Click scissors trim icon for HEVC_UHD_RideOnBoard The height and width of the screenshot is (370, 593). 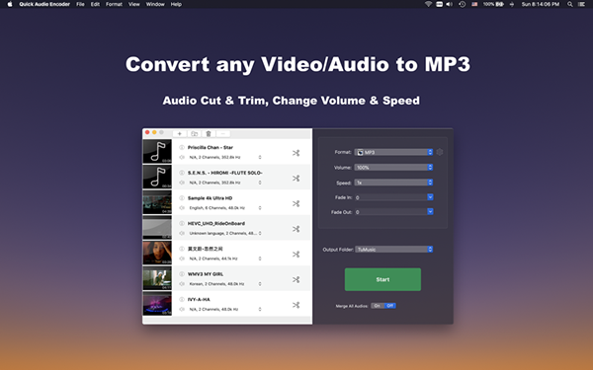(296, 229)
